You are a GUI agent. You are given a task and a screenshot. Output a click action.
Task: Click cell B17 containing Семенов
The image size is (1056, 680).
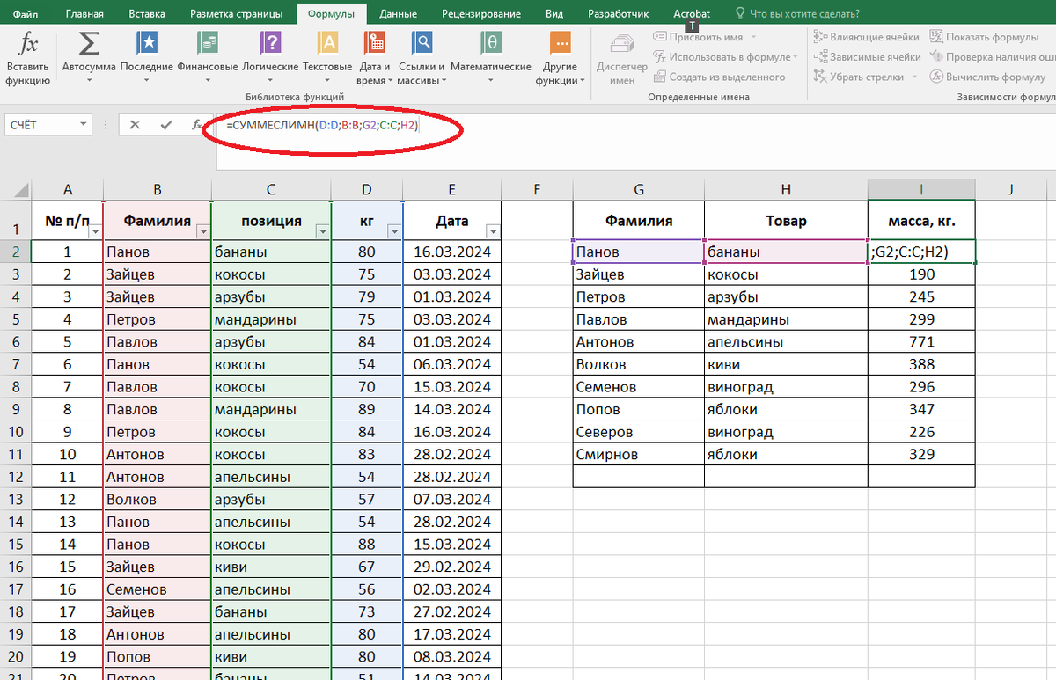(157, 589)
